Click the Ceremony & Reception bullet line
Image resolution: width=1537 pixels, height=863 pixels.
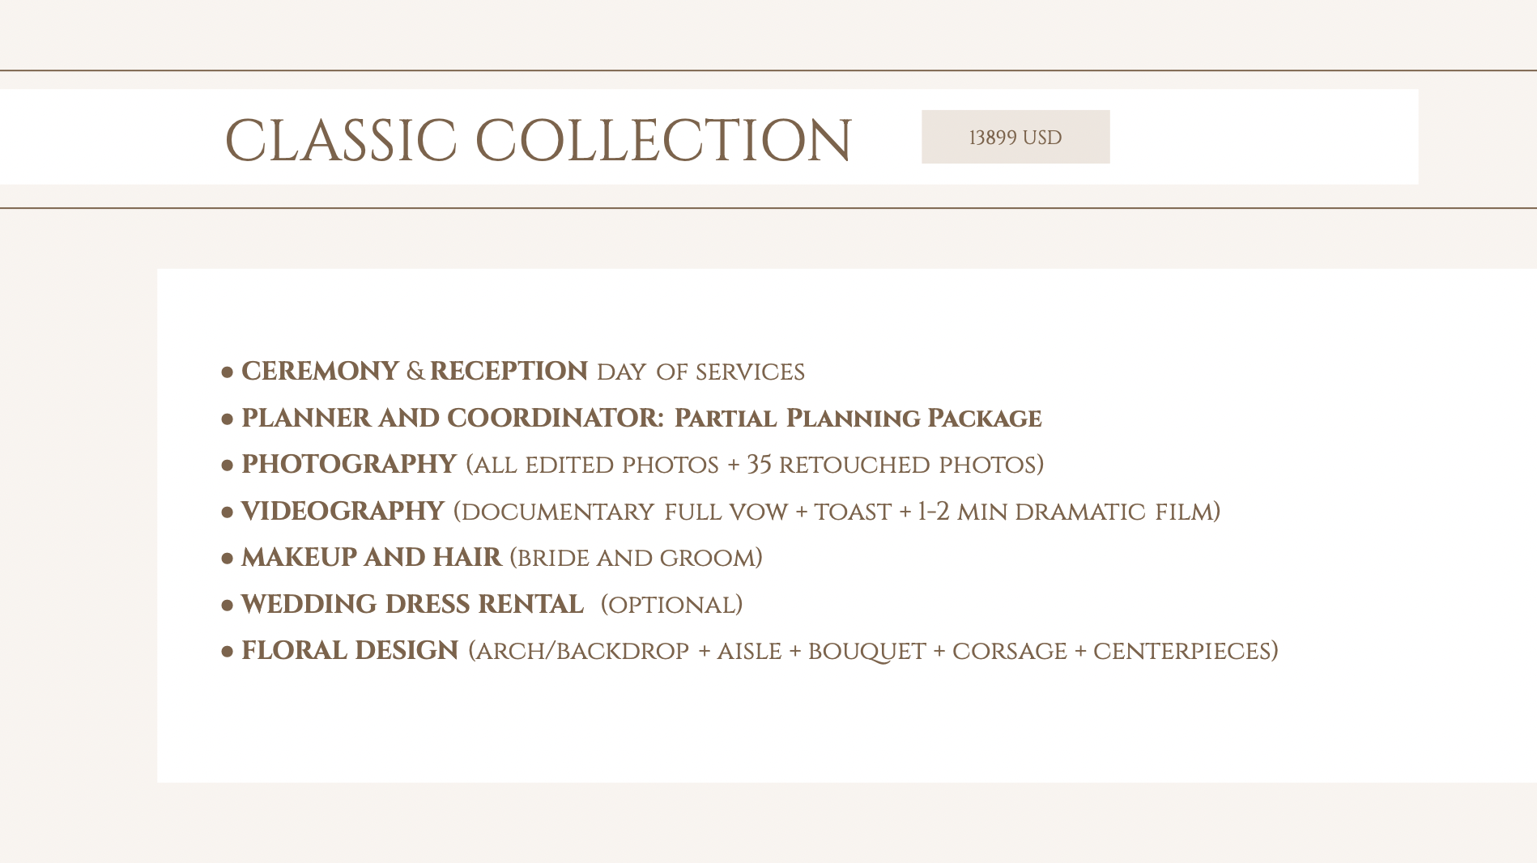tap(513, 372)
